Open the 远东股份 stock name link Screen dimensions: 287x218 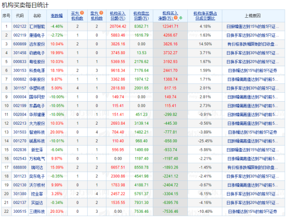pos(37,44)
